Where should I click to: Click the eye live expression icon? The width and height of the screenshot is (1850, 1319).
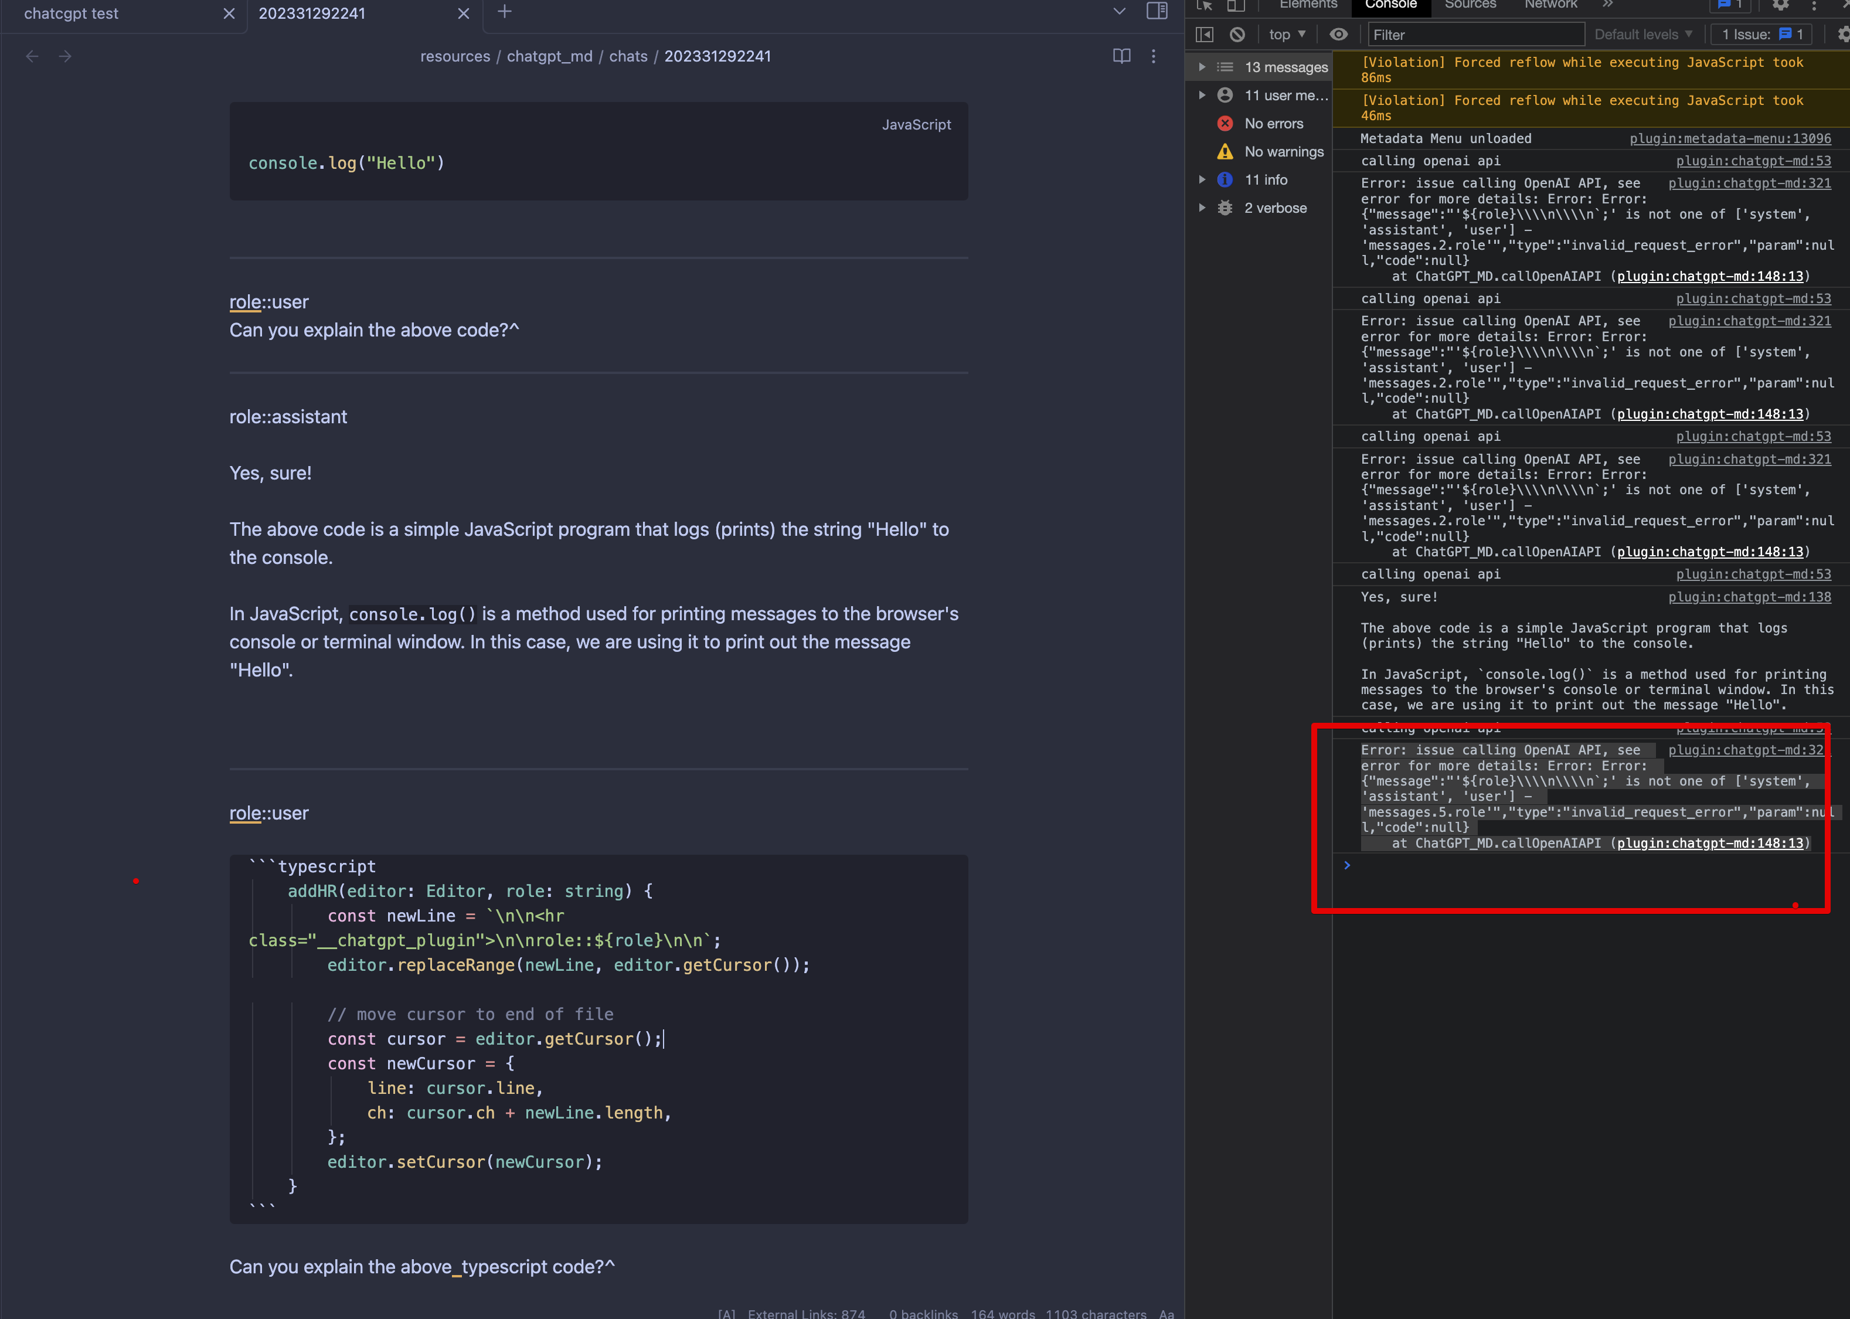pyautogui.click(x=1338, y=34)
